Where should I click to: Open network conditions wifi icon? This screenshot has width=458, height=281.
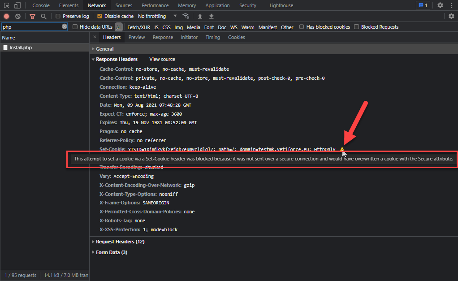[186, 16]
